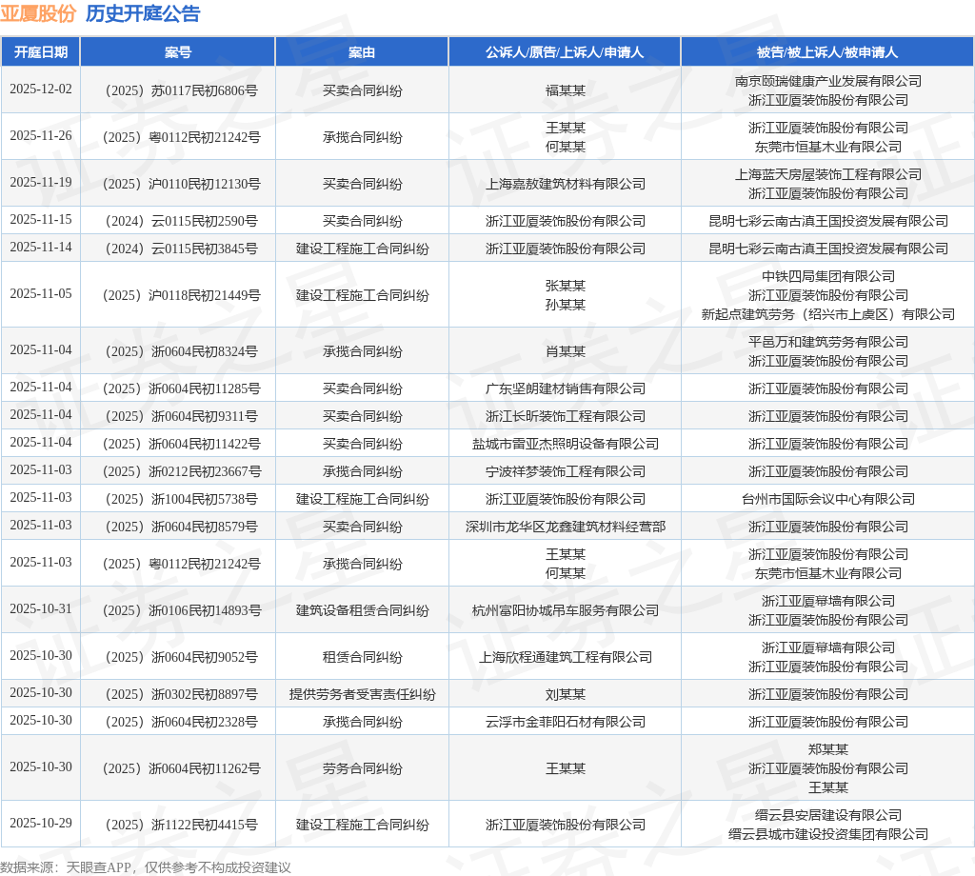This screenshot has height=876, width=975.
Task: Select case number (2025)浙0604民初8579号
Action: pos(178,527)
